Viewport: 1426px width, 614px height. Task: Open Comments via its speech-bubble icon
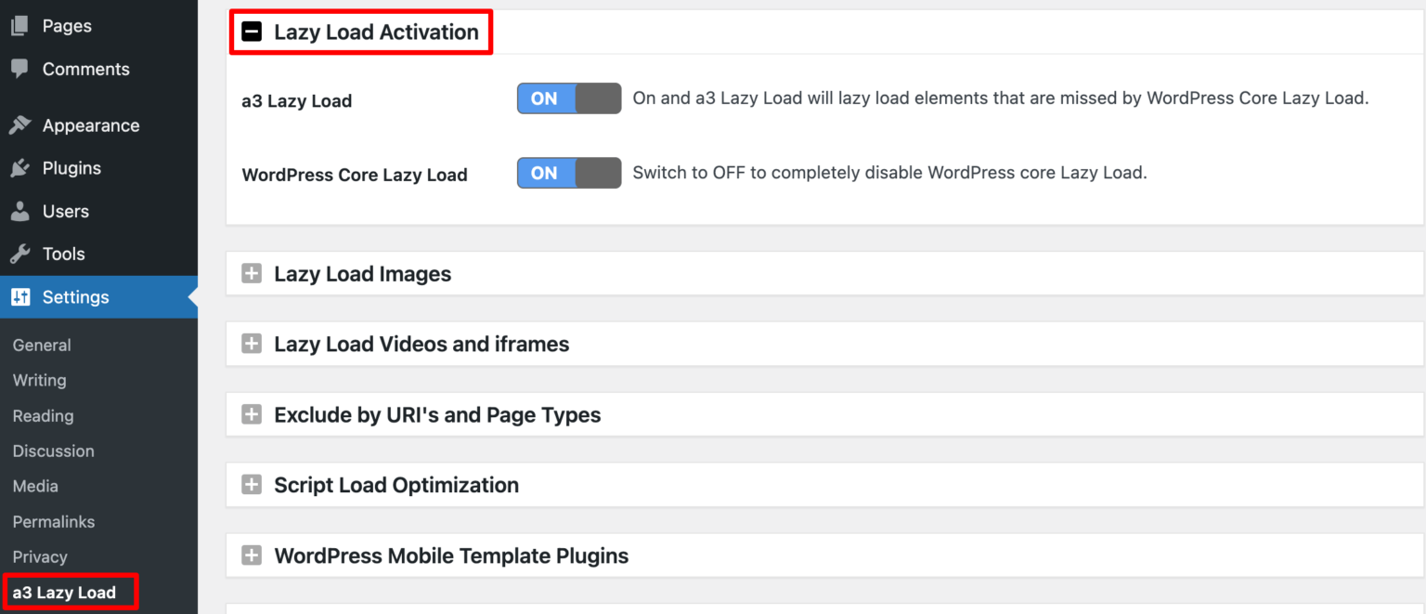pyautogui.click(x=19, y=68)
